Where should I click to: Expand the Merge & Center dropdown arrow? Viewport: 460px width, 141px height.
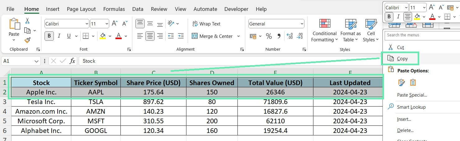(238, 36)
